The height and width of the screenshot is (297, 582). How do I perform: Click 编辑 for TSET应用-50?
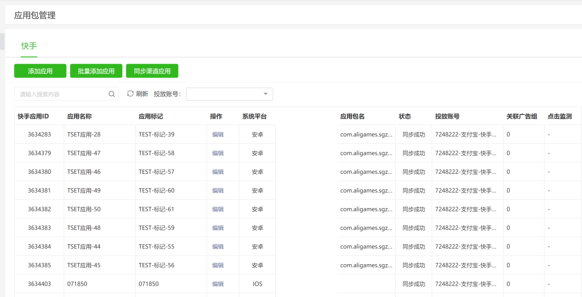point(218,209)
